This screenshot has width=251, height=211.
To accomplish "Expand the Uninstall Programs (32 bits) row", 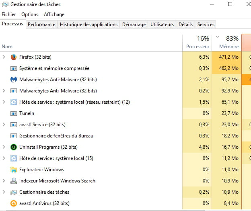I will coord(4,147).
